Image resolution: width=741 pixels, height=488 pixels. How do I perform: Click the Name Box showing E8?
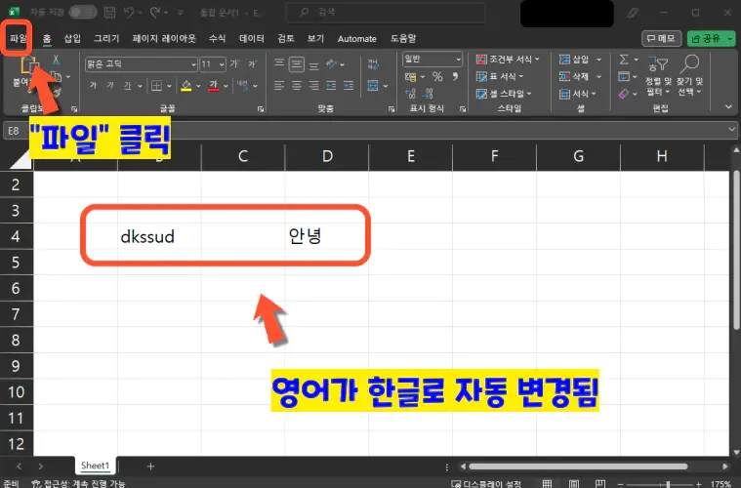[x=14, y=131]
